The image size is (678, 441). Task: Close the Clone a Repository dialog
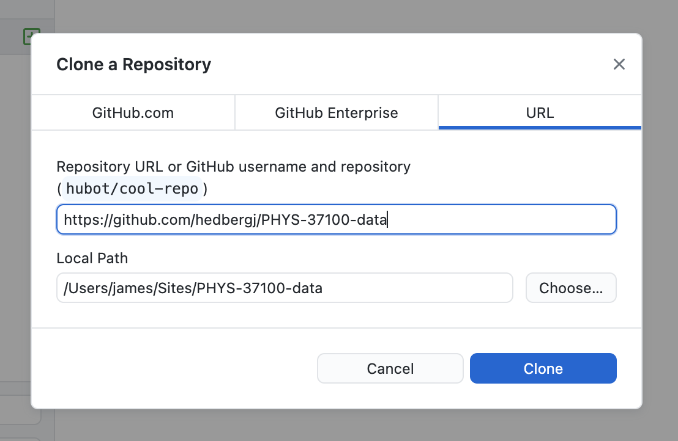619,64
